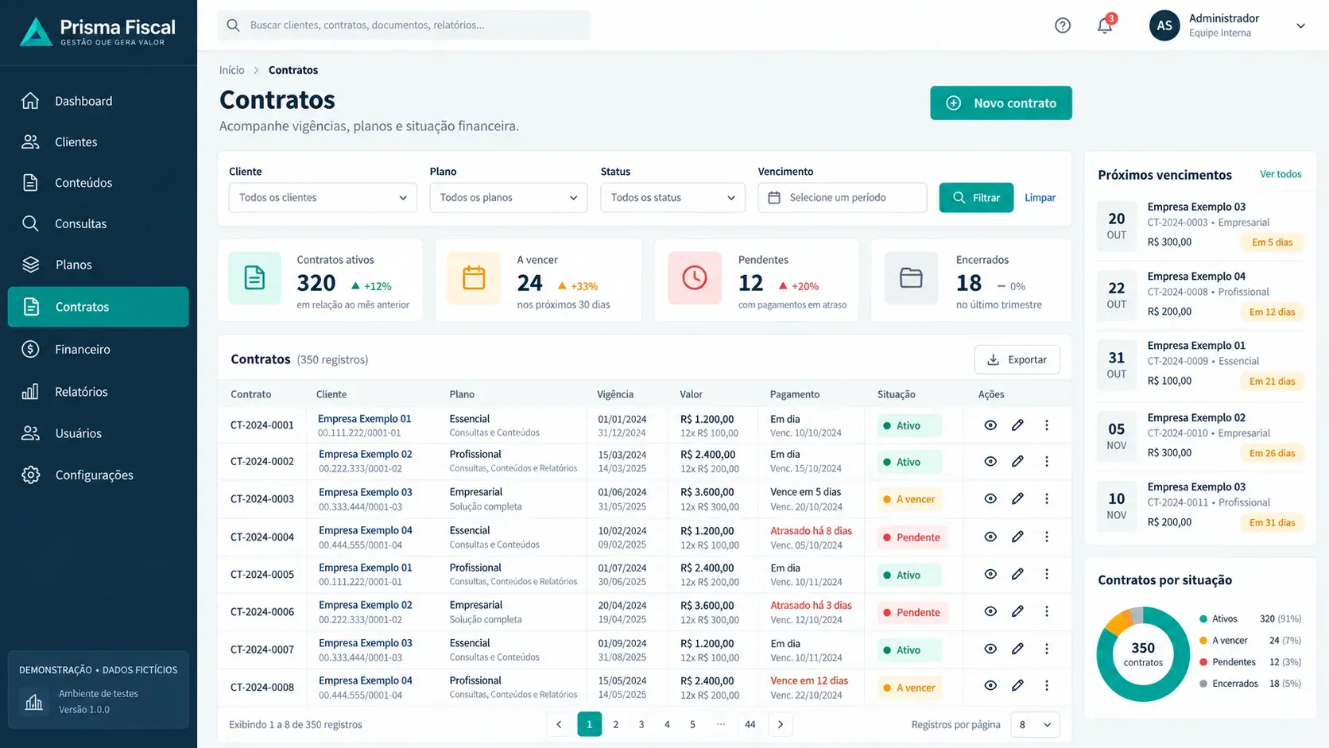The image size is (1329, 748).
Task: Go to Clientes in the sidebar
Action: point(99,141)
